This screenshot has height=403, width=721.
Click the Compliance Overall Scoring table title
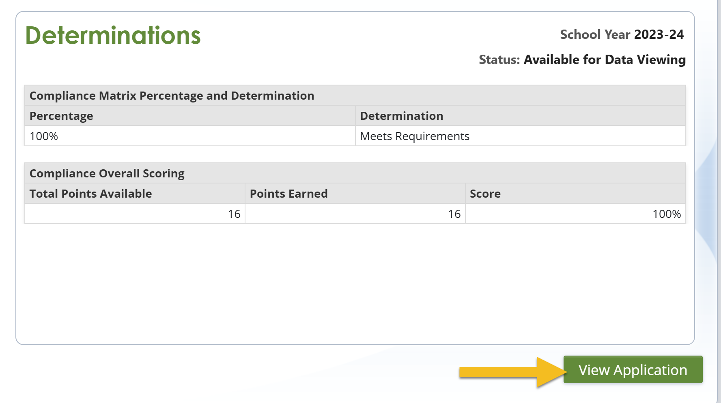107,174
